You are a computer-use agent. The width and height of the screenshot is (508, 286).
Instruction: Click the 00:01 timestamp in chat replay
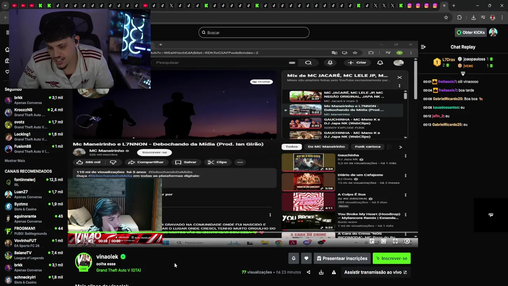(x=427, y=82)
